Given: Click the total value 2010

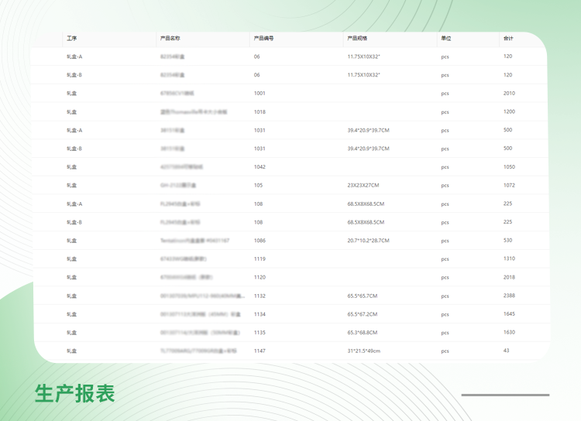Looking at the screenshot, I should tap(509, 94).
